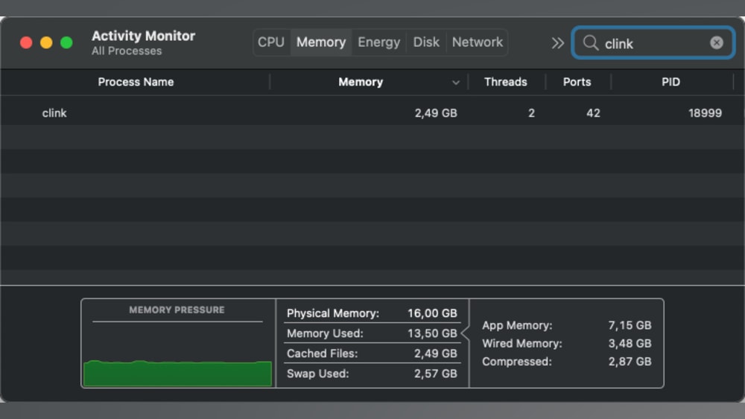This screenshot has width=745, height=419.
Task: Click the Physical Memory 16,00 GB entry
Action: (x=372, y=313)
